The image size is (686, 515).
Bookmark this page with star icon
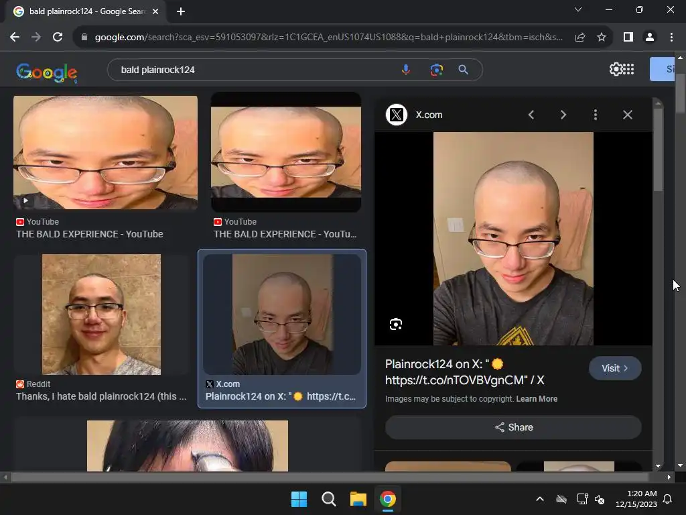tap(602, 38)
